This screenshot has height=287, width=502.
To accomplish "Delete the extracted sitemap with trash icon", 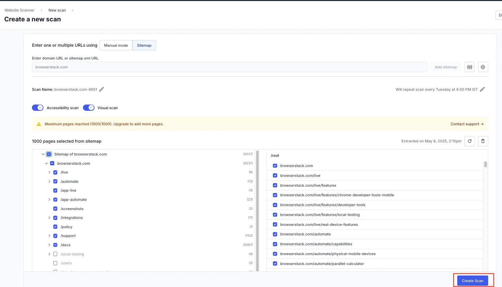I will (483, 141).
